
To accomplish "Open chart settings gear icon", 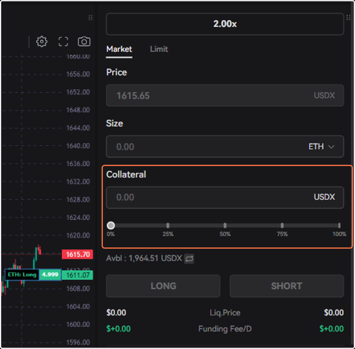I will tap(42, 41).
